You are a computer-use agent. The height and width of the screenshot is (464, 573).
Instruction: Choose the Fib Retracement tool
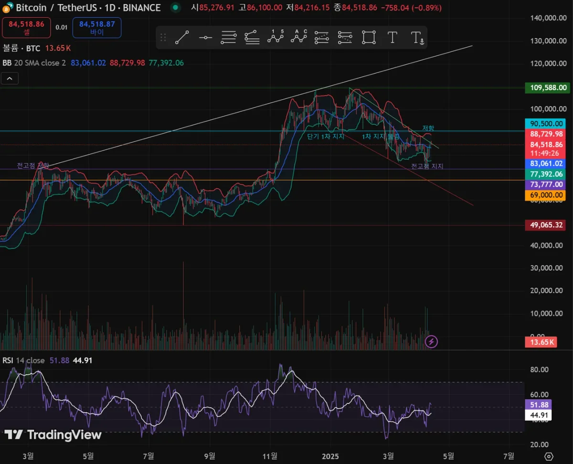point(229,38)
